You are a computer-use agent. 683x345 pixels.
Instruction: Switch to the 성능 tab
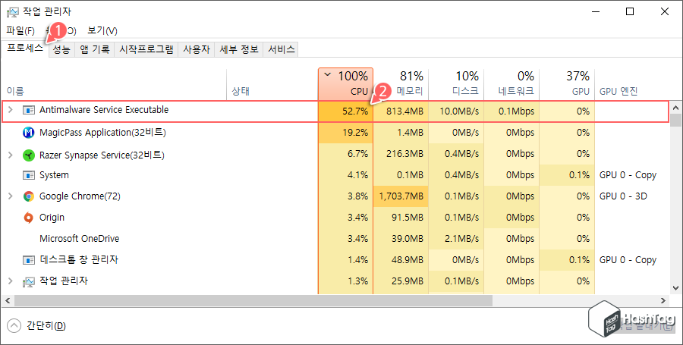[x=61, y=49]
